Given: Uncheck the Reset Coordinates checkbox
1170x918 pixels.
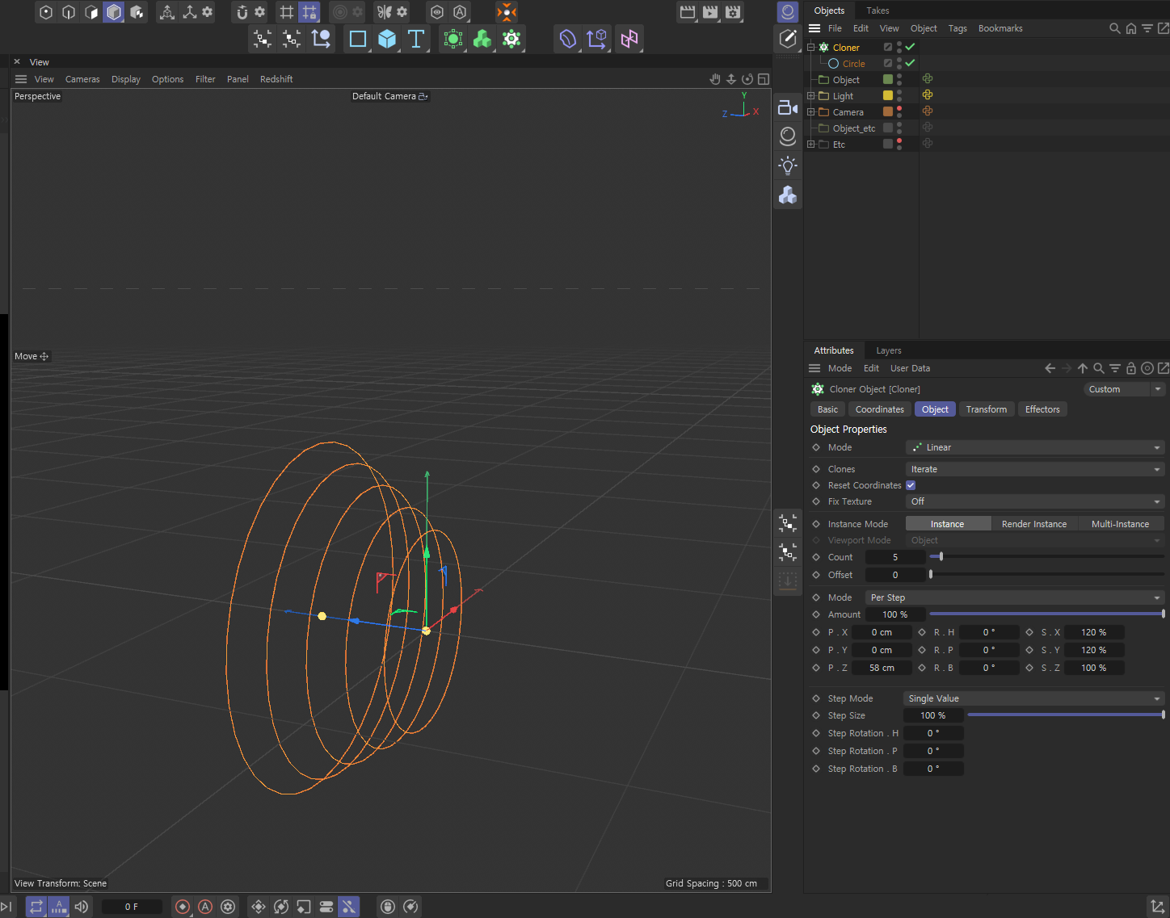Looking at the screenshot, I should point(911,485).
